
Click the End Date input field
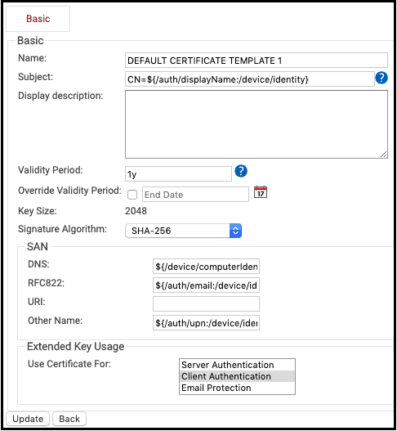click(195, 195)
